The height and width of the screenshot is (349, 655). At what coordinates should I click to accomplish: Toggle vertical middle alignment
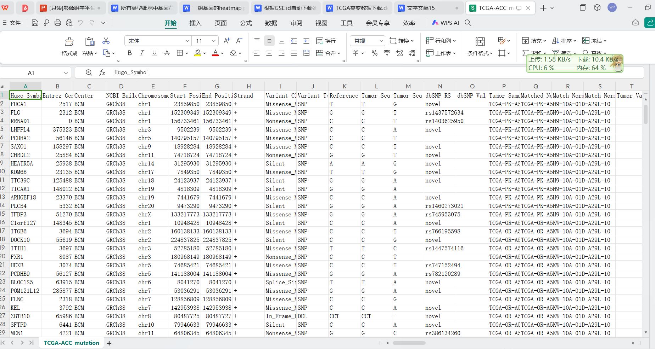[269, 41]
